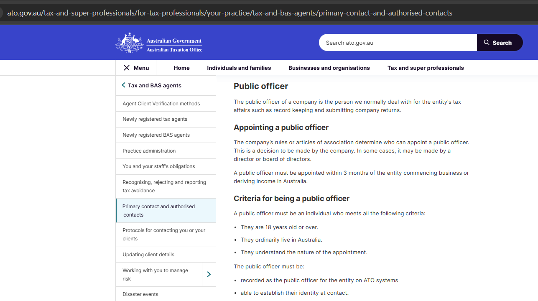Open Businesses and organisations menu
The width and height of the screenshot is (538, 301).
(x=329, y=68)
